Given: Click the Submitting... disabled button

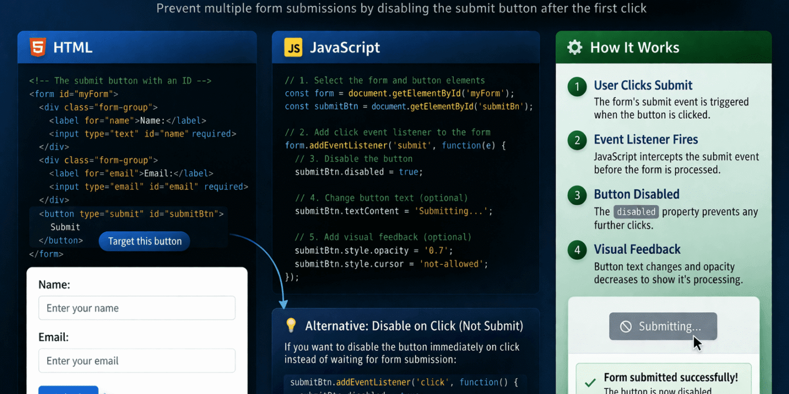Looking at the screenshot, I should pyautogui.click(x=663, y=326).
